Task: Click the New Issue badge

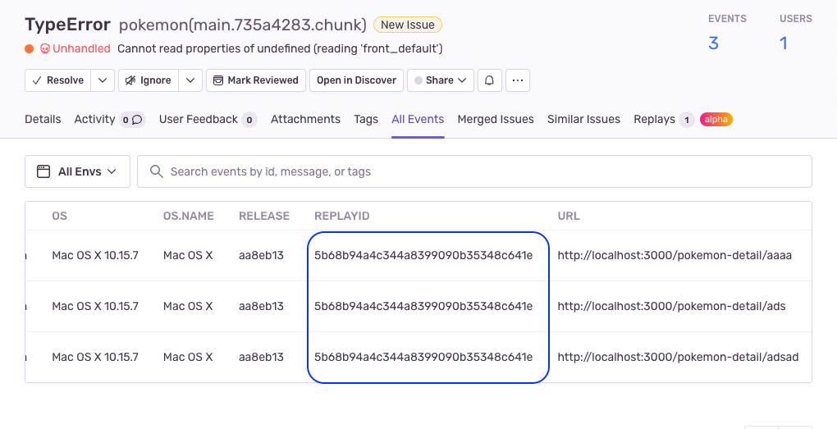Action: (408, 25)
